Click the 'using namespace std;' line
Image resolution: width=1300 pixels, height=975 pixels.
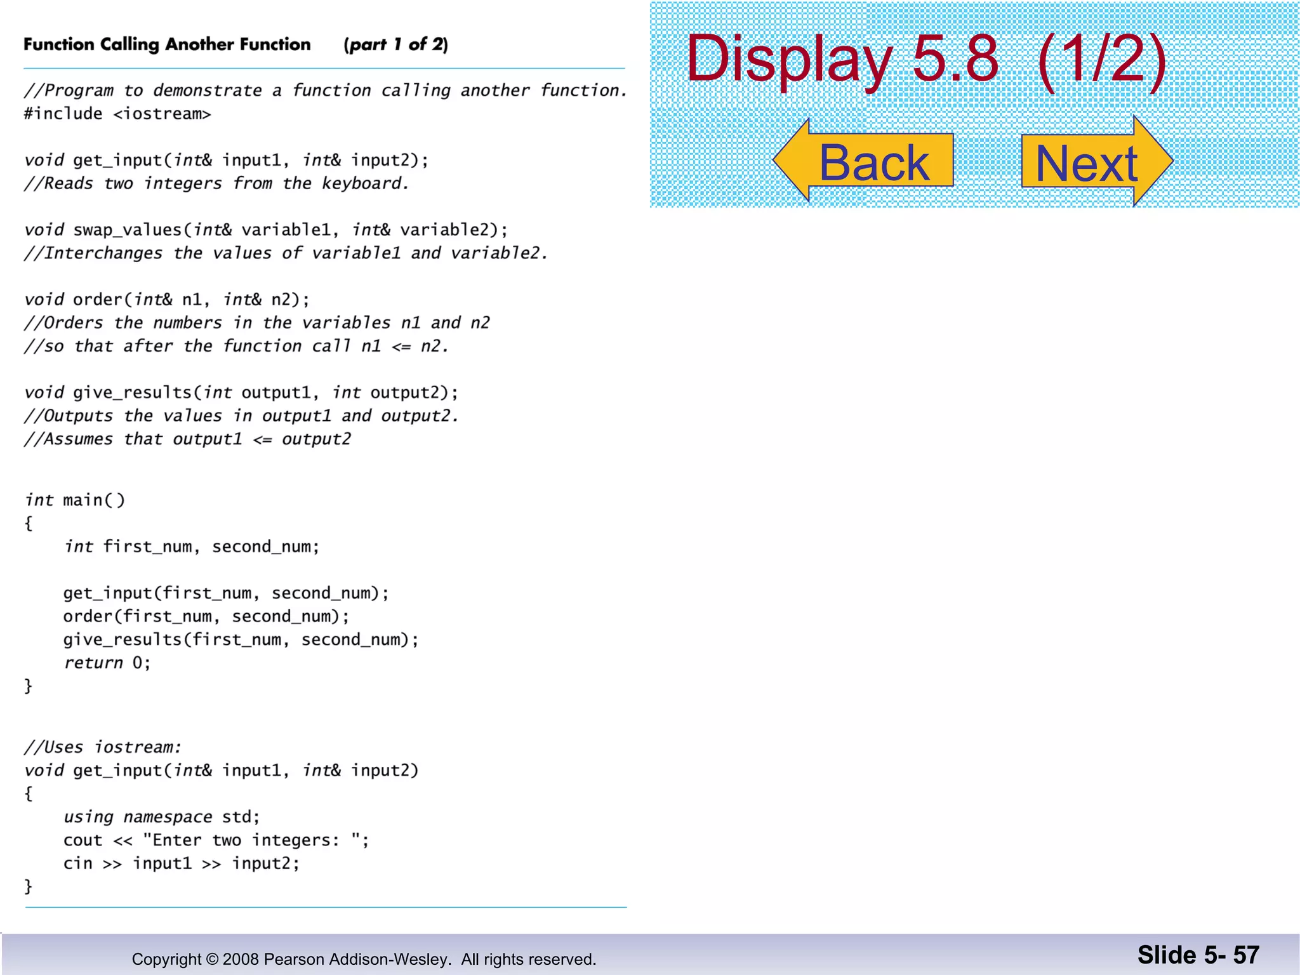click(162, 818)
